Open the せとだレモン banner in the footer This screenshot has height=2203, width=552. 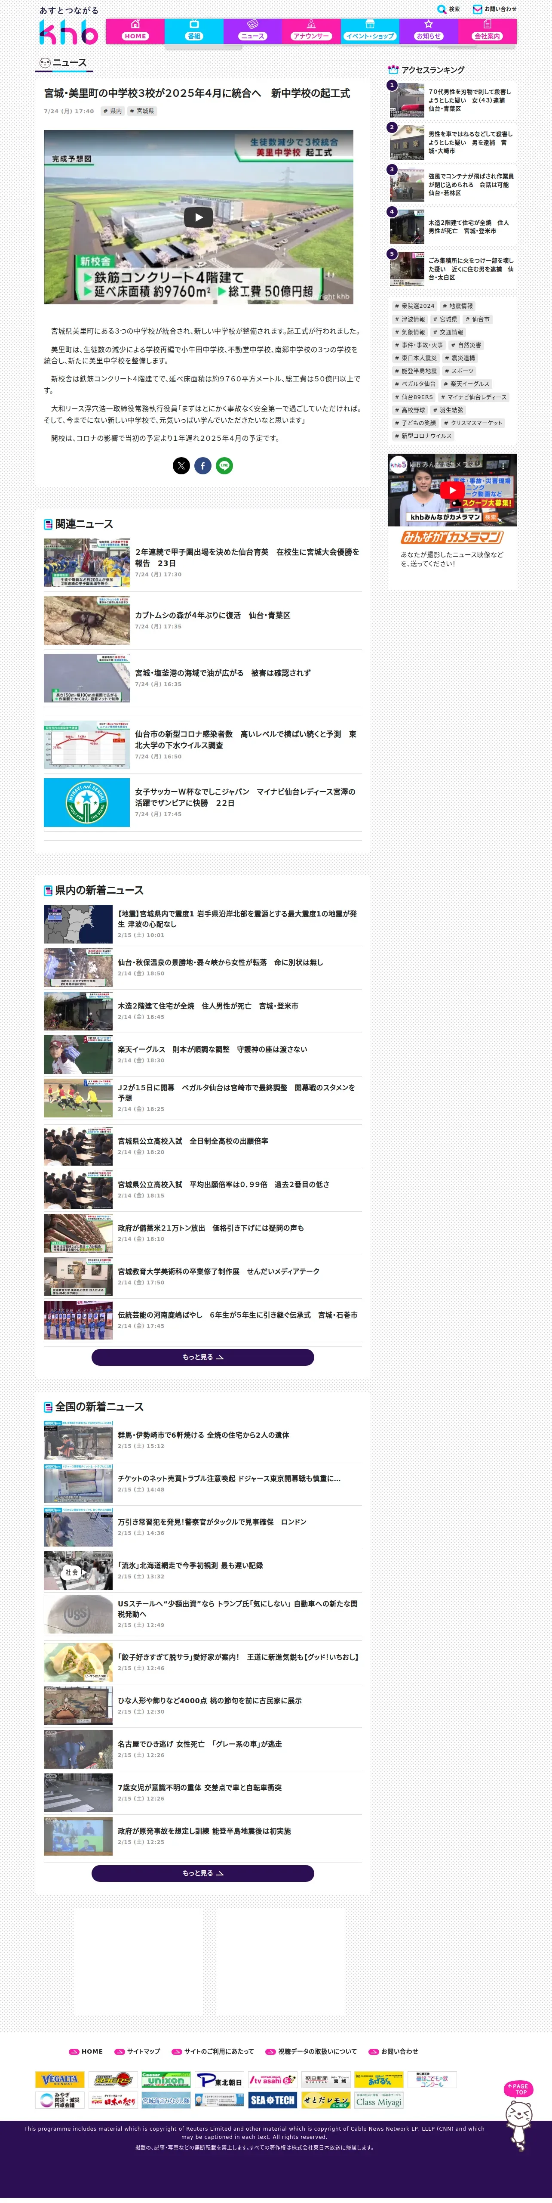tap(325, 2101)
